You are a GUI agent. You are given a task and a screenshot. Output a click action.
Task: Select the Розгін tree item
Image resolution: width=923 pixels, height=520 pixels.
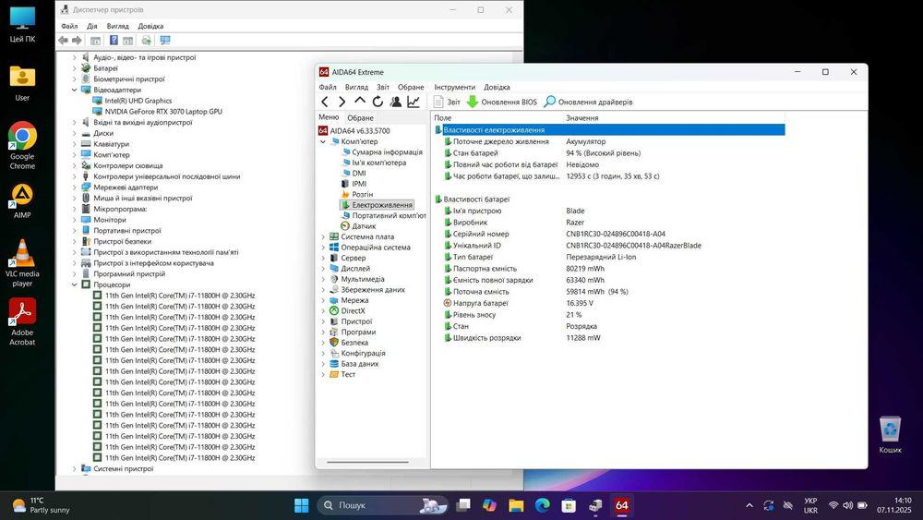[362, 194]
